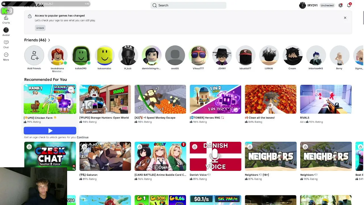Open friend iriderkoo445's avatar
This screenshot has height=205, width=364.
click(x=316, y=56)
